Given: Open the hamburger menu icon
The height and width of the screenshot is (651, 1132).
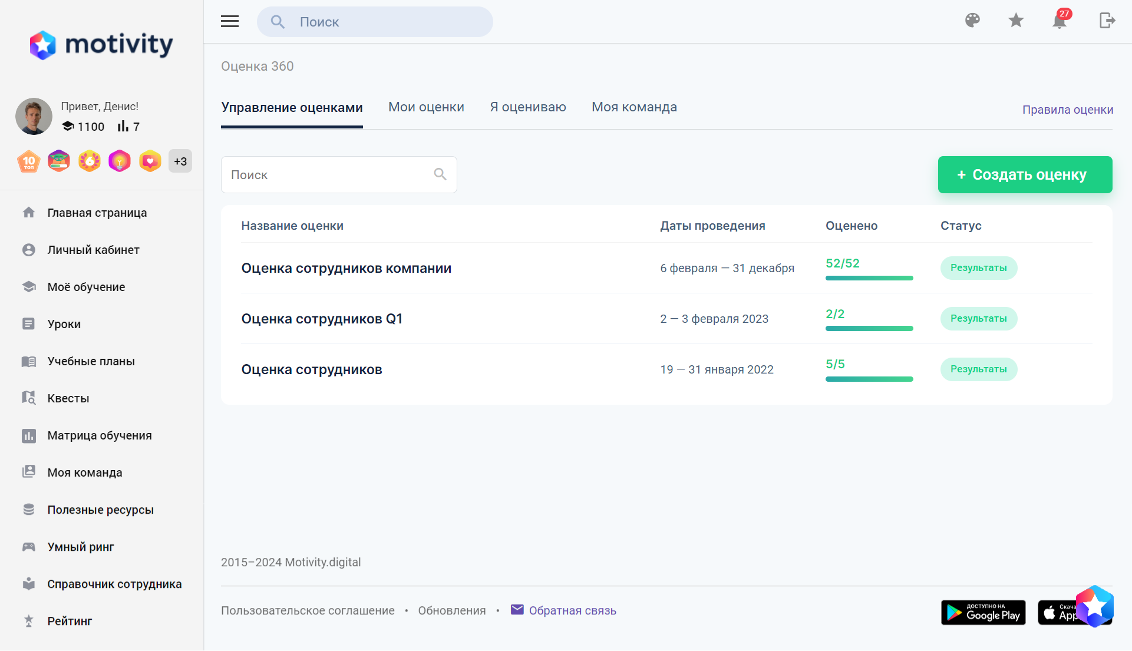Looking at the screenshot, I should pos(230,22).
